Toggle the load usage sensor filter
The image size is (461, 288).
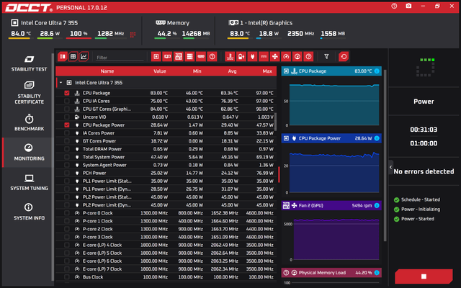(297, 56)
